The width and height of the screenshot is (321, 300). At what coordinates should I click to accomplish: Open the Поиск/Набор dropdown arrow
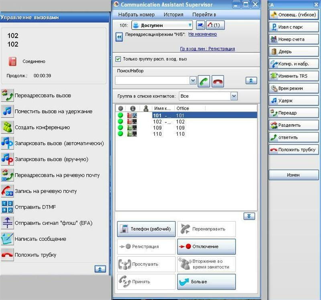pos(193,81)
